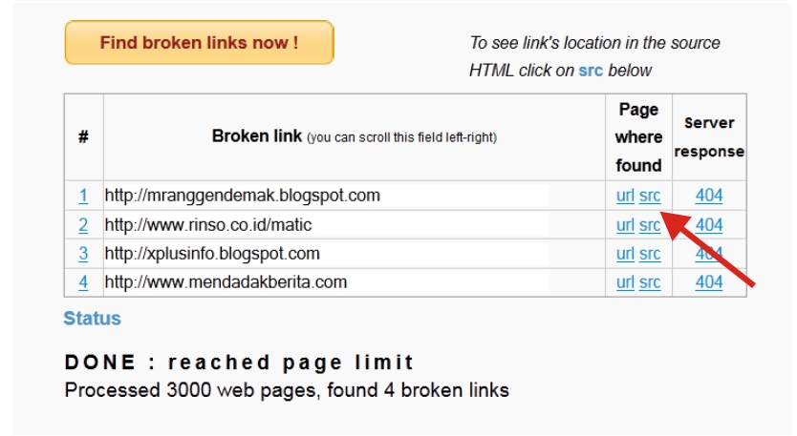Click src link for xplusinfo.blogspot.com row

pyautogui.click(x=650, y=253)
